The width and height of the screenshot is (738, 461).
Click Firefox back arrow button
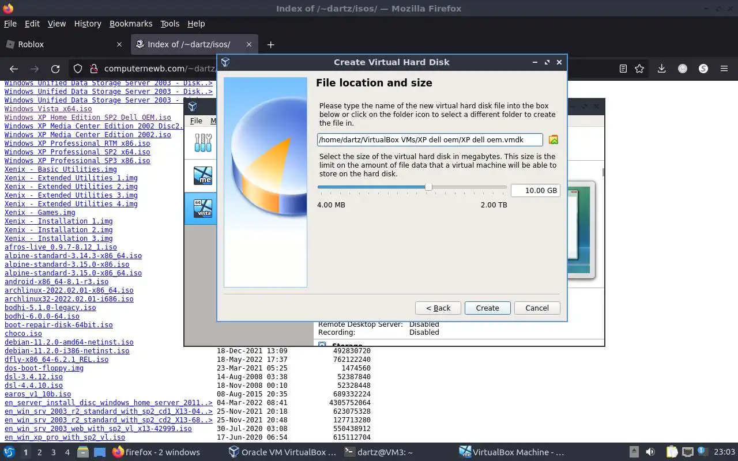[x=14, y=69]
